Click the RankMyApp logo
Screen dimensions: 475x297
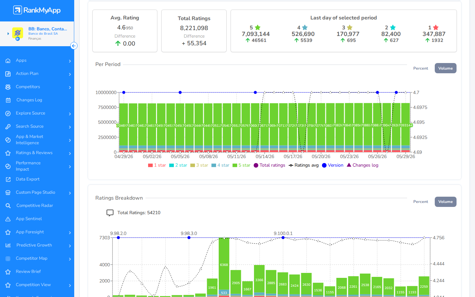coord(37,10)
